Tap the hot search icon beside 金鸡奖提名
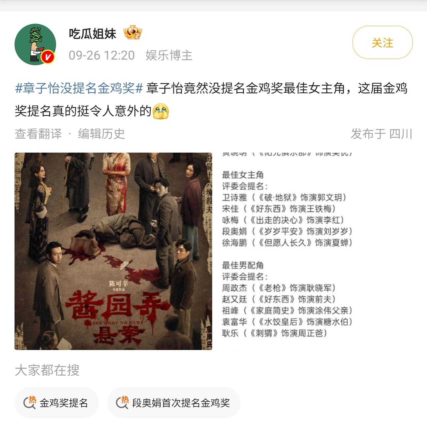427x422 pixels. tap(30, 402)
